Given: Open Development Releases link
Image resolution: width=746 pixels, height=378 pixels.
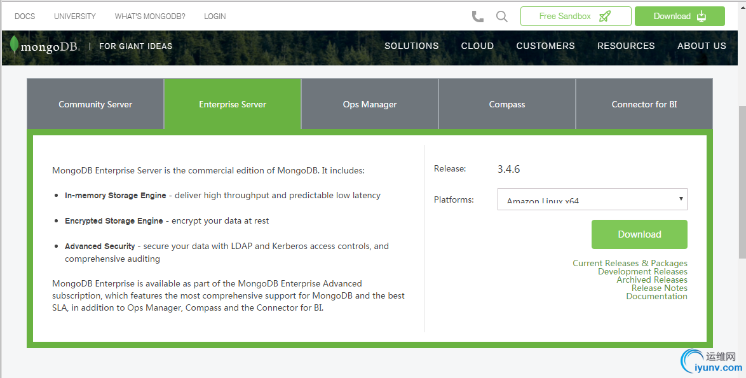Looking at the screenshot, I should pos(643,271).
